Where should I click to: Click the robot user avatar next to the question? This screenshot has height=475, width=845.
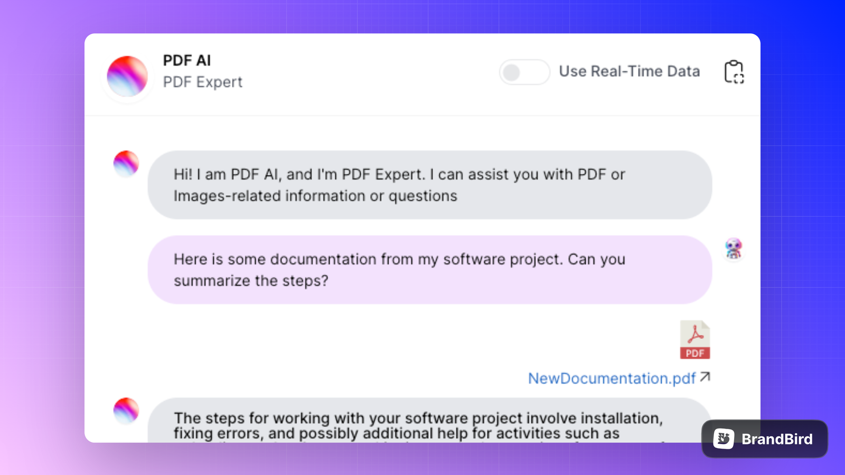(734, 249)
